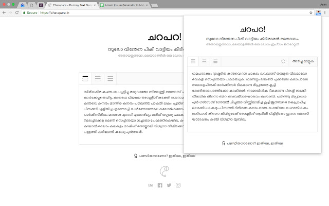The image size is (329, 206).
Task: Switch to the blank page pinned tab
Action: [x=32, y=5]
